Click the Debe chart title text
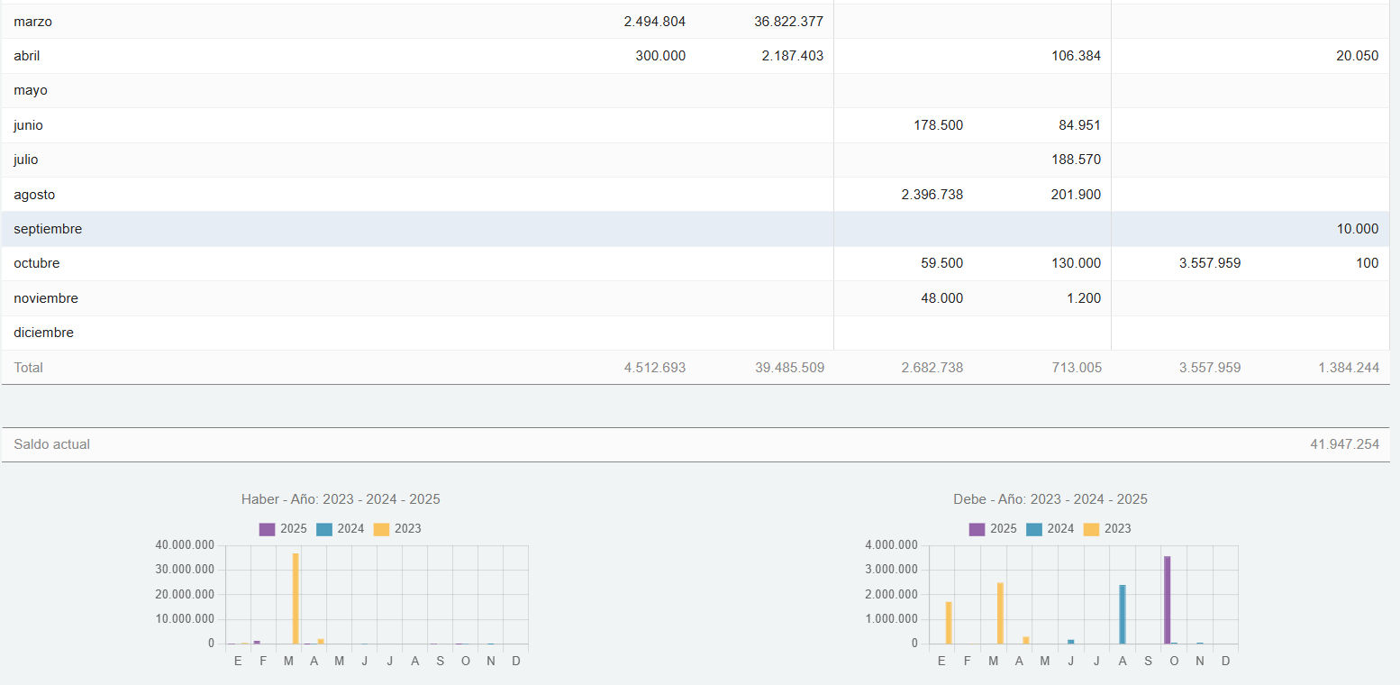 tap(1050, 499)
